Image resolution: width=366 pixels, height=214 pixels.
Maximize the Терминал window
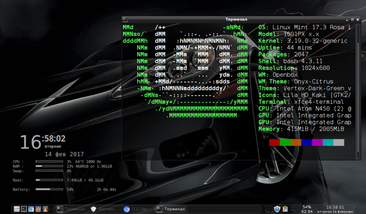pos(352,20)
